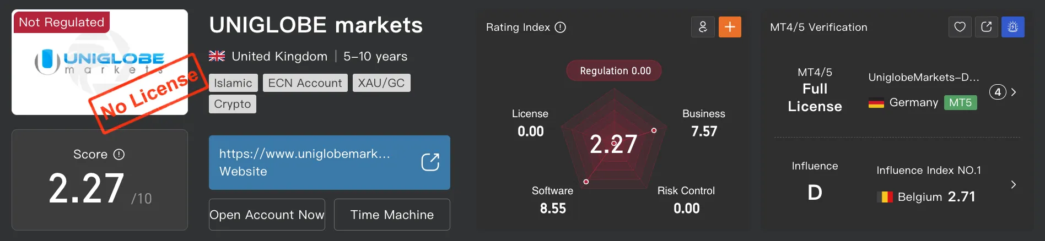Viewport: 1045px width, 241px height.
Task: Click the Risk Control 0.00 value
Action: 687,209
